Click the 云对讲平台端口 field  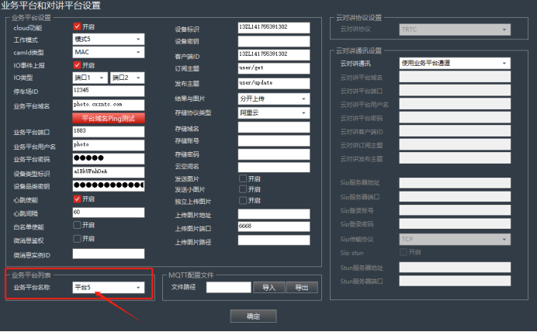[455, 90]
